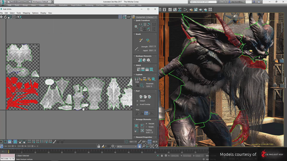The height and width of the screenshot is (161, 287).
Task: Toggle the lock selection padlock icon
Action: coord(99,146)
